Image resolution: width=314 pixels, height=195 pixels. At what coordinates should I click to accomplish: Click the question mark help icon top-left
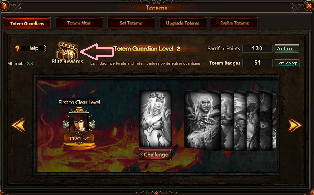click(x=4, y=6)
